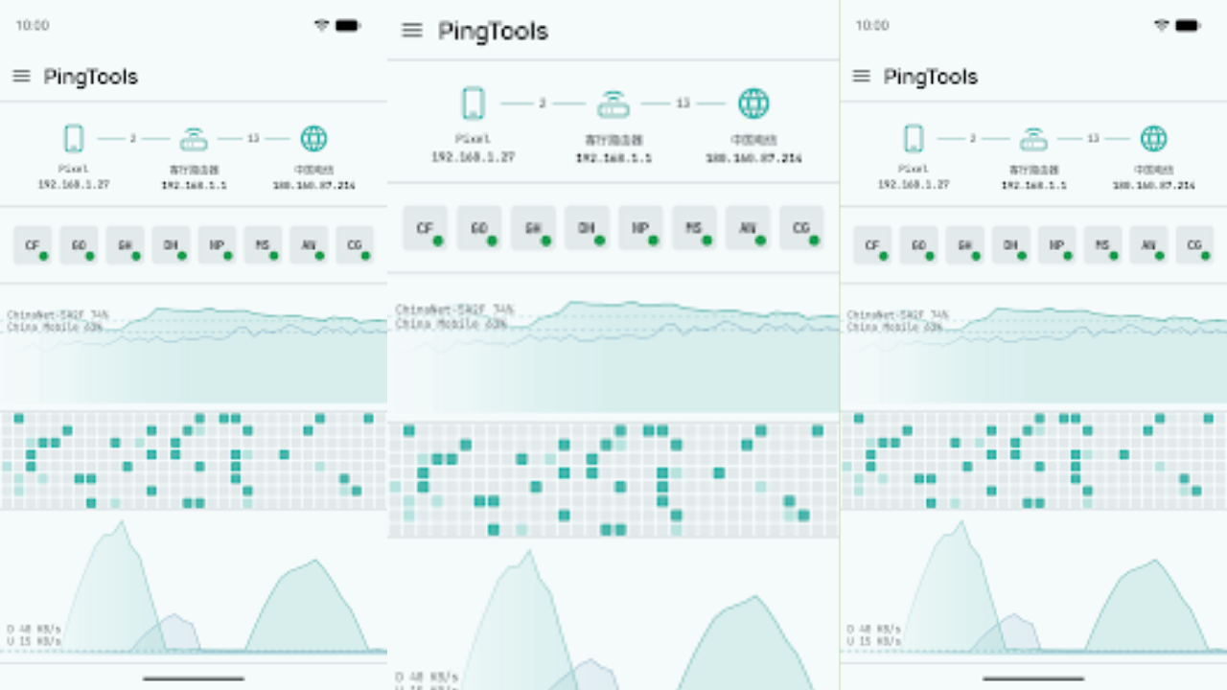Open the hamburger menu on the center phone screen
Viewport: 1227px width, 690px height.
tap(412, 31)
